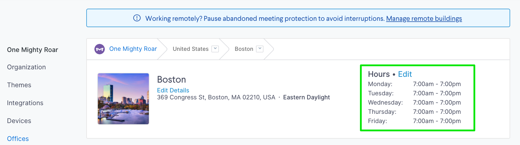Image resolution: width=520 pixels, height=145 pixels.
Task: Click the Boston skyline thumbnail image
Action: (x=123, y=99)
